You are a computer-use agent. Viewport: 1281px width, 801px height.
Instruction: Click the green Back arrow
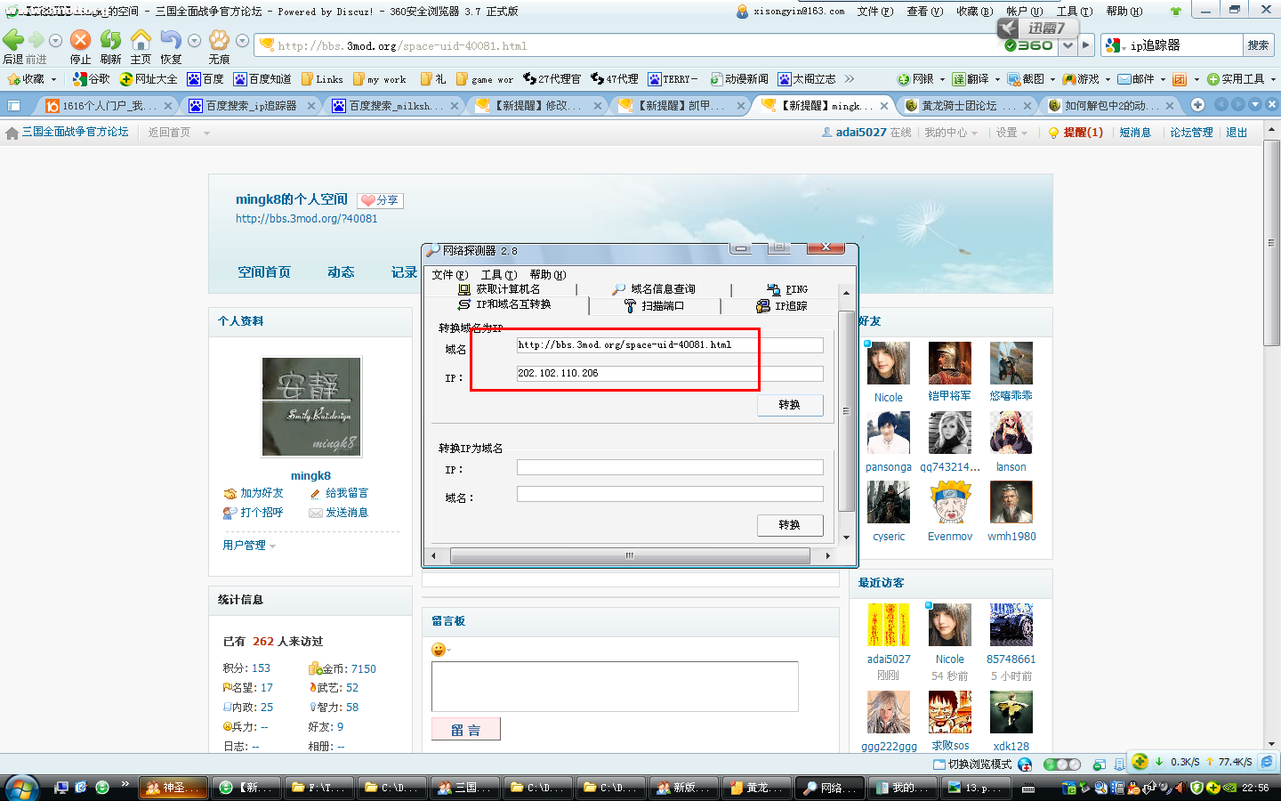(x=13, y=40)
